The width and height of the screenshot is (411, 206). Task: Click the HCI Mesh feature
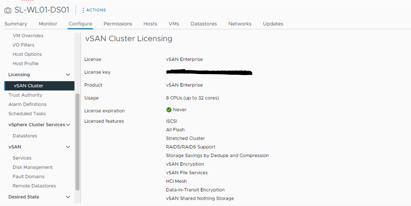177,181
